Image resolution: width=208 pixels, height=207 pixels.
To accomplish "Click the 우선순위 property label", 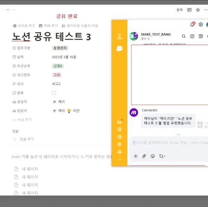I will click(x=21, y=66).
